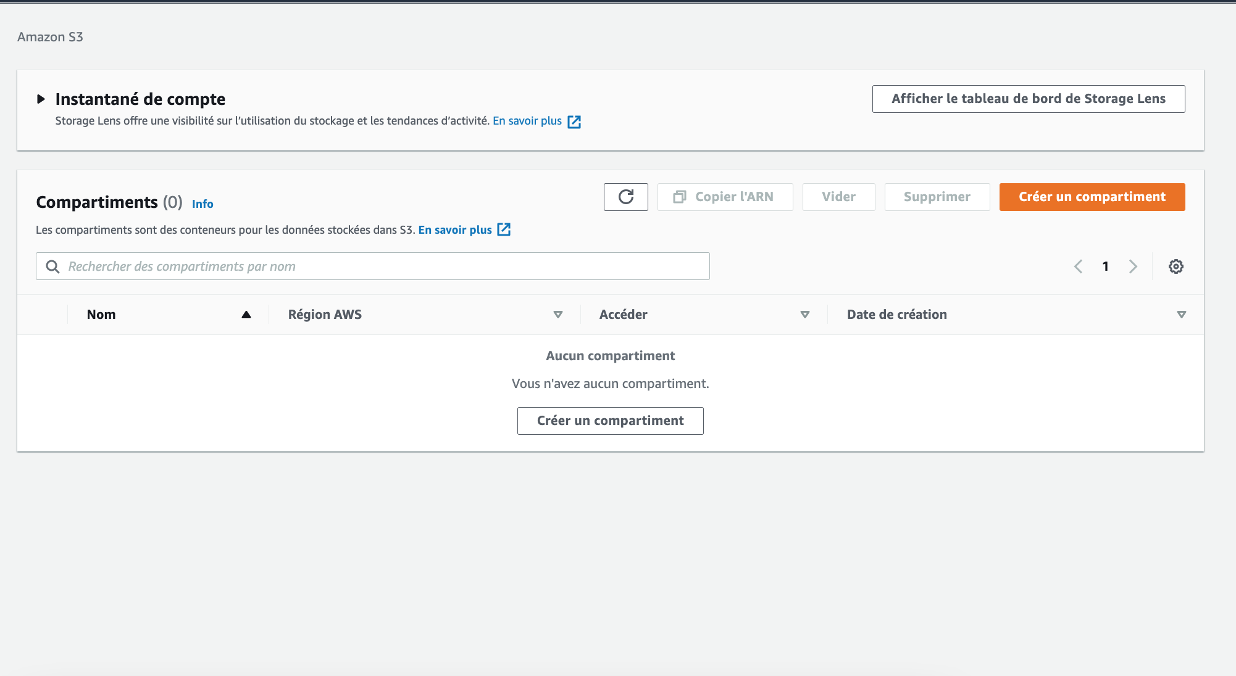Collapse the Compartiments sort indicator on Nom
The height and width of the screenshot is (676, 1236).
point(246,315)
